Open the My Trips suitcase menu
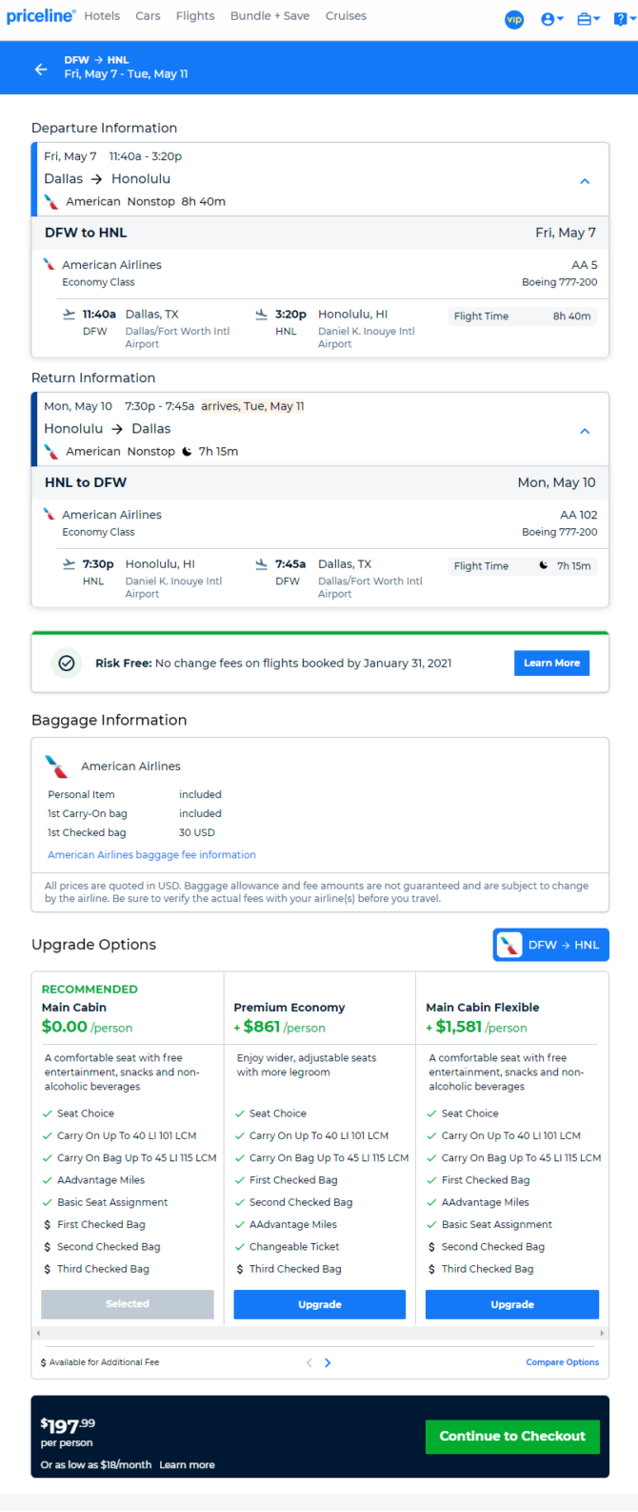This screenshot has height=1512, width=638. tap(588, 19)
